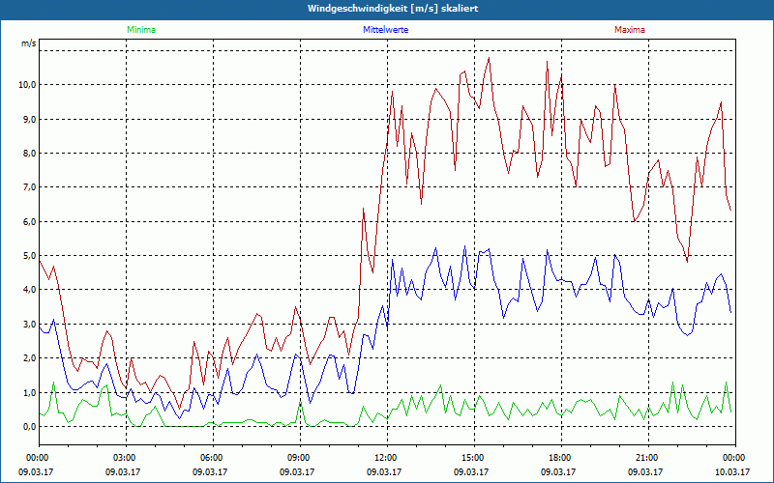Click the 4,0 y-axis value
Image resolution: width=774 pixels, height=483 pixels.
point(30,290)
